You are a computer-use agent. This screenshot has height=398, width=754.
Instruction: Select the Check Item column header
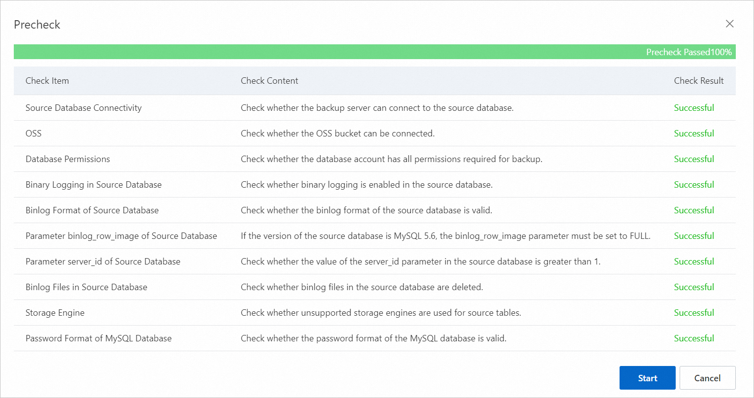coord(47,81)
